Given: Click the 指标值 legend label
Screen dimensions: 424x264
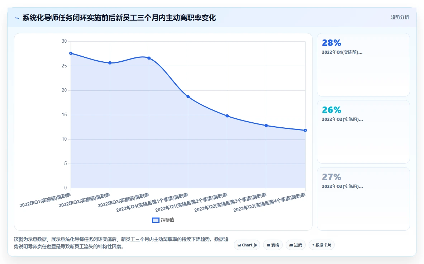Looking at the screenshot, I should pos(167,220).
